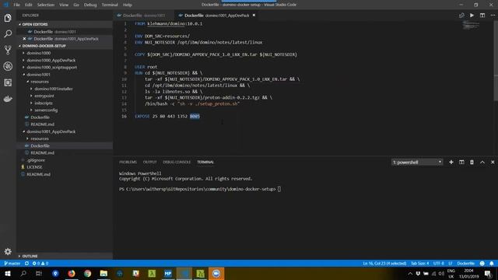Synchronize changes via status bar sync icon
The height and width of the screenshot is (280, 498).
(26, 263)
